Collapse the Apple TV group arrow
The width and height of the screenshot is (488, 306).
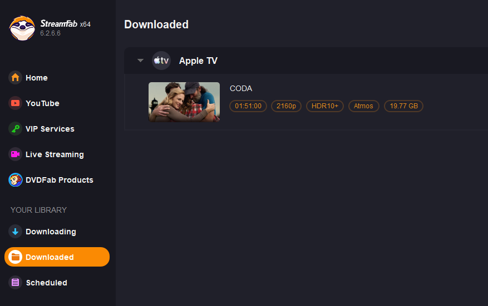pos(140,61)
